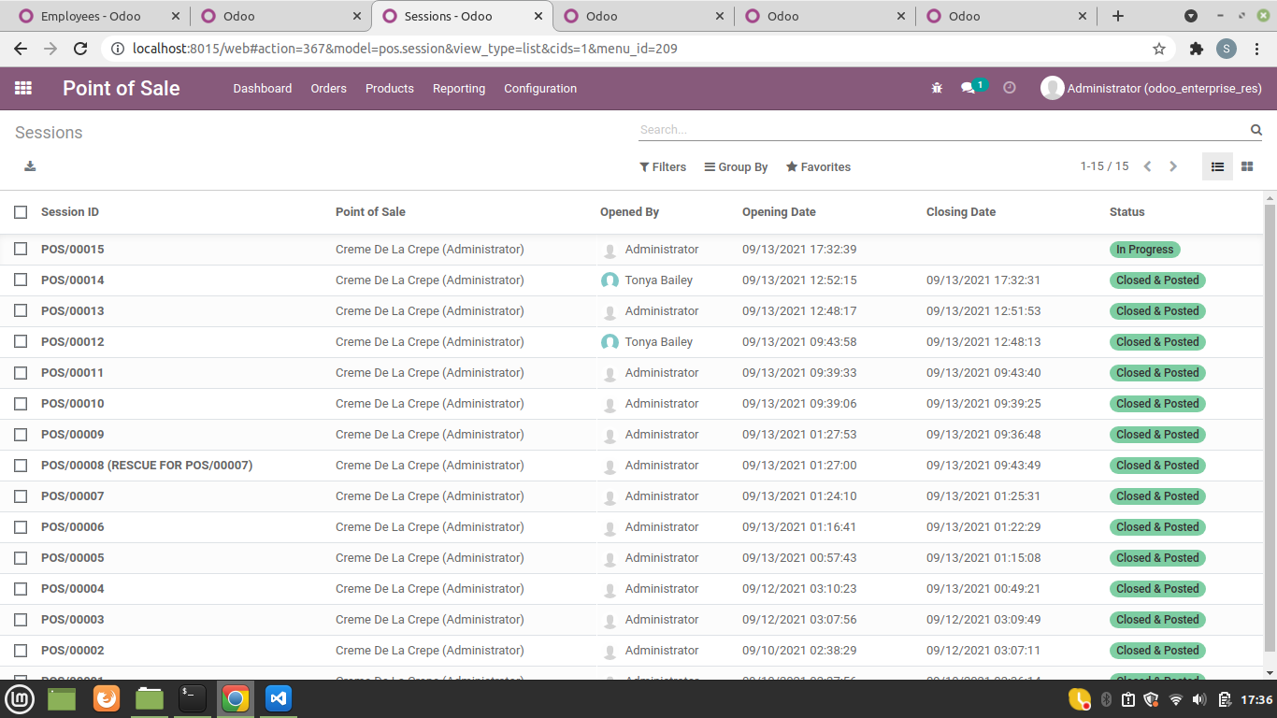Expand the Group By menu
This screenshot has height=718, width=1277.
pos(736,166)
